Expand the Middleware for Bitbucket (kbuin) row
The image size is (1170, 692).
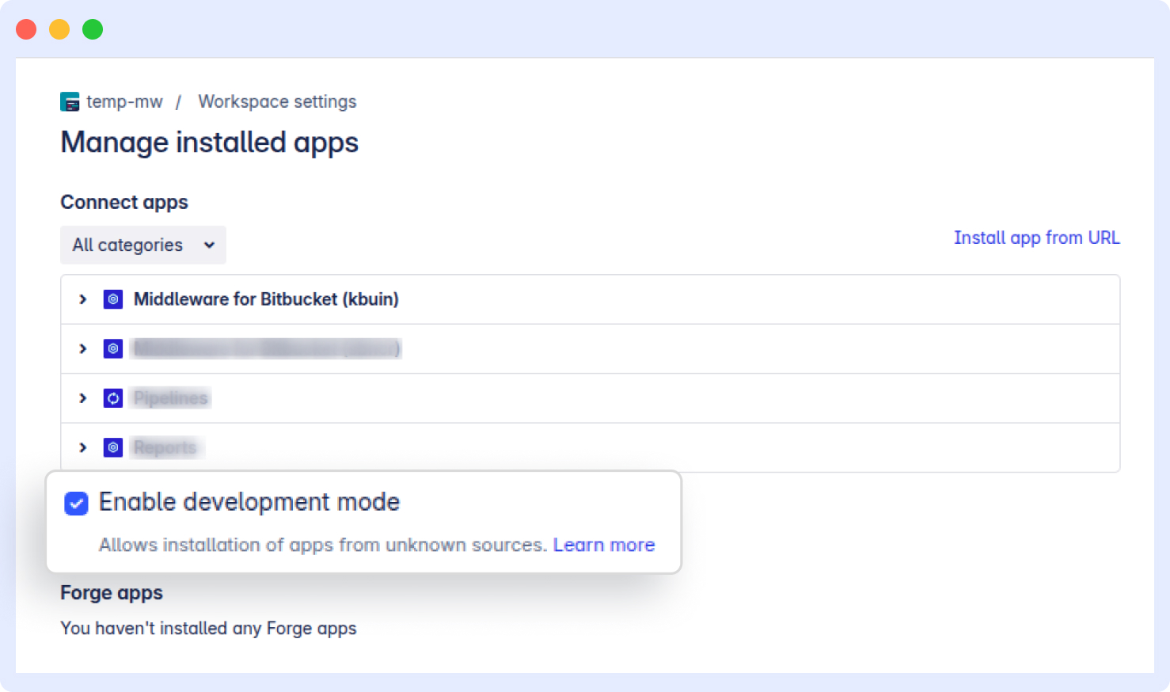[x=83, y=299]
